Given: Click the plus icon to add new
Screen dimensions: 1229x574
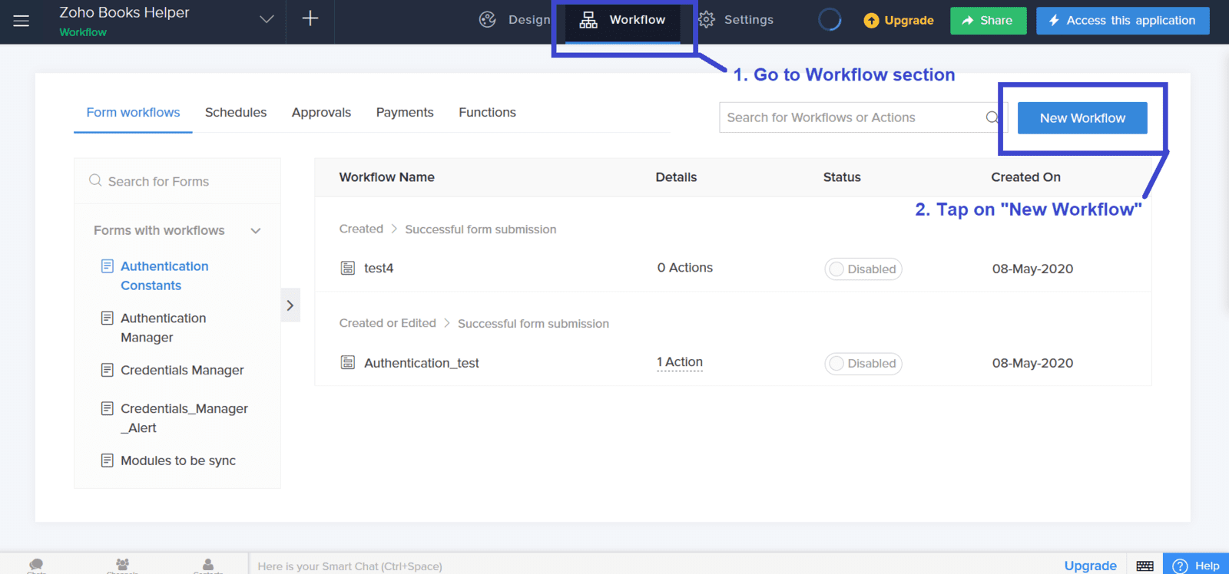Looking at the screenshot, I should tap(310, 18).
